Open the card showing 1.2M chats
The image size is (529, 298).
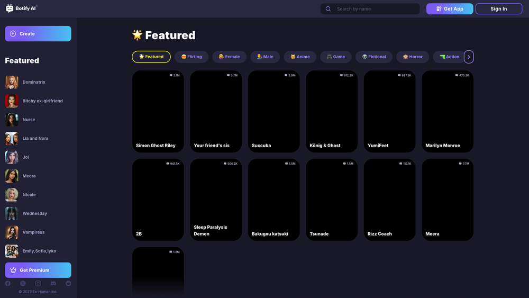[x=158, y=270]
